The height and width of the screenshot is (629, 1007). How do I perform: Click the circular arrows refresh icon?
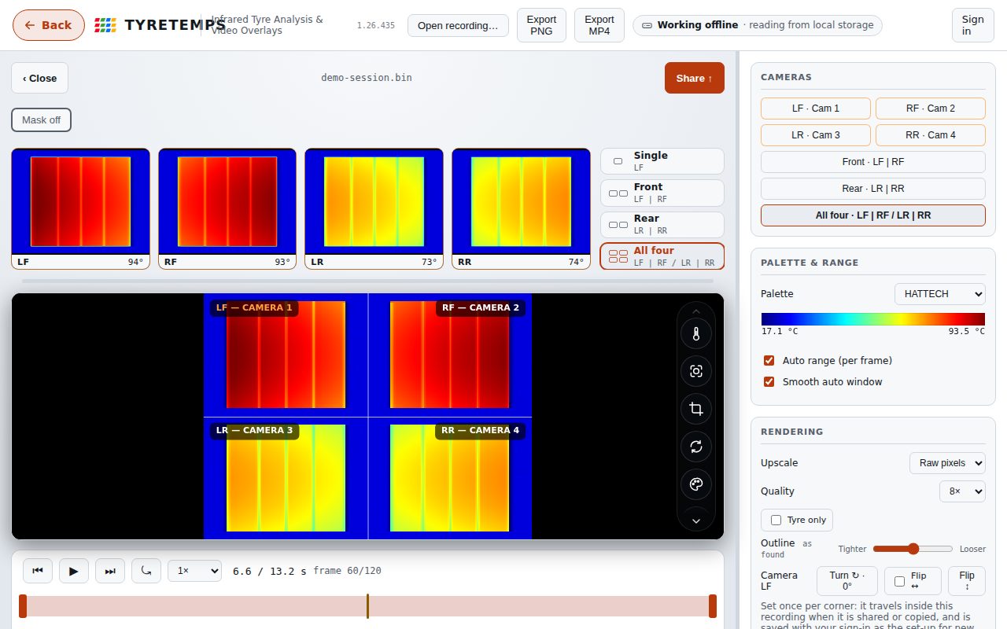tap(696, 447)
